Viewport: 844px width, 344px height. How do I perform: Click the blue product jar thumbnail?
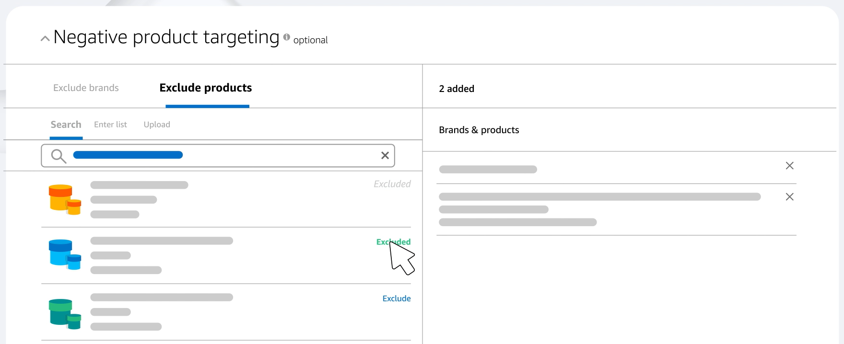coord(65,255)
